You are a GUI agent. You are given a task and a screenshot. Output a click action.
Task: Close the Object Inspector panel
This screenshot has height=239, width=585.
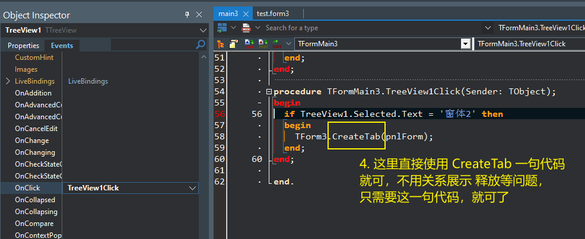pos(199,15)
